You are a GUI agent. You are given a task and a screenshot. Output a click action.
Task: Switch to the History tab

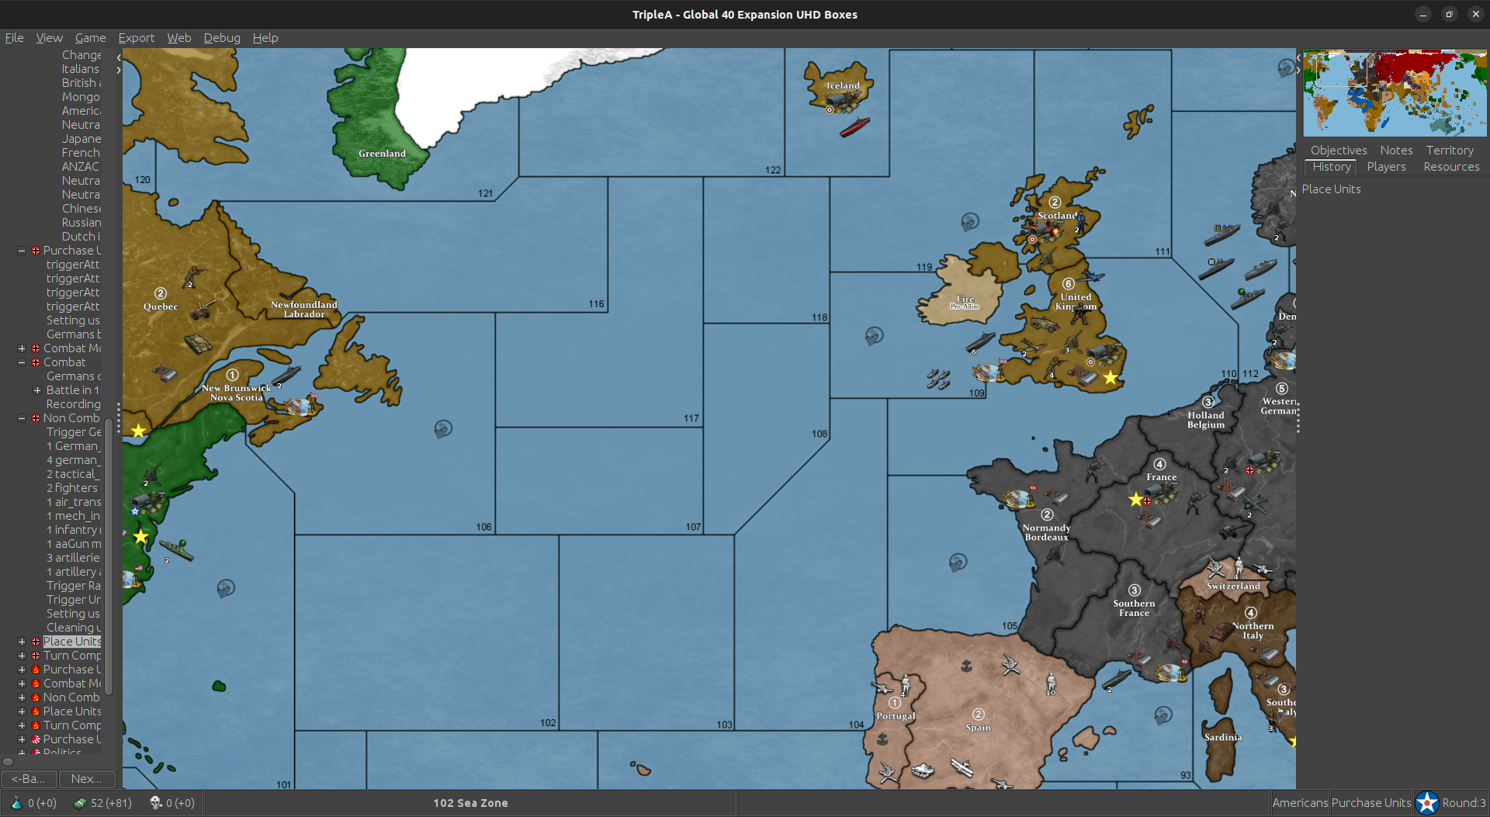tap(1331, 167)
